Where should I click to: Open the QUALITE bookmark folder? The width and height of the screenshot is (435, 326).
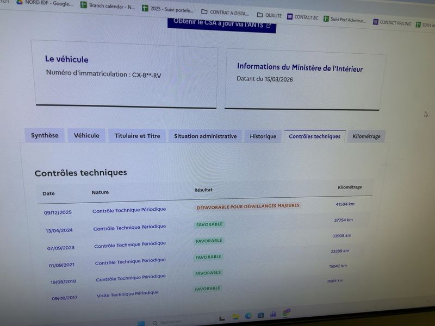pyautogui.click(x=269, y=15)
